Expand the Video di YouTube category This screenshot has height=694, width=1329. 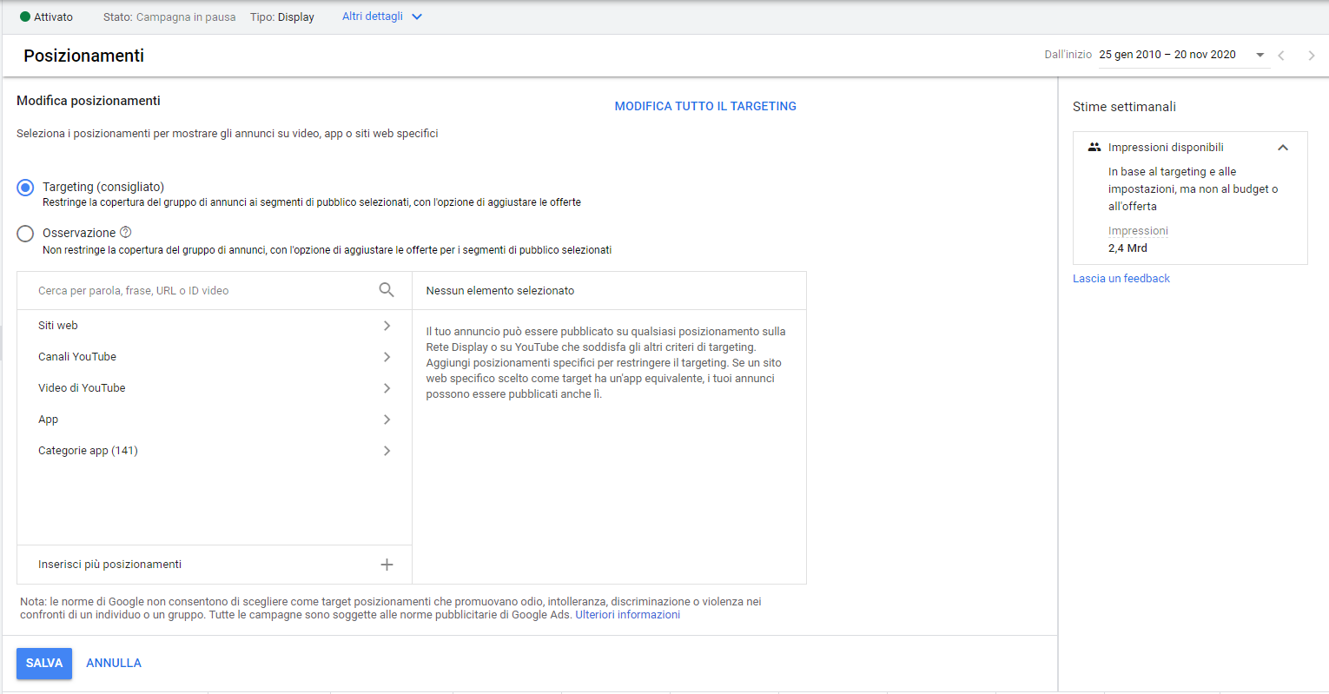coord(387,388)
